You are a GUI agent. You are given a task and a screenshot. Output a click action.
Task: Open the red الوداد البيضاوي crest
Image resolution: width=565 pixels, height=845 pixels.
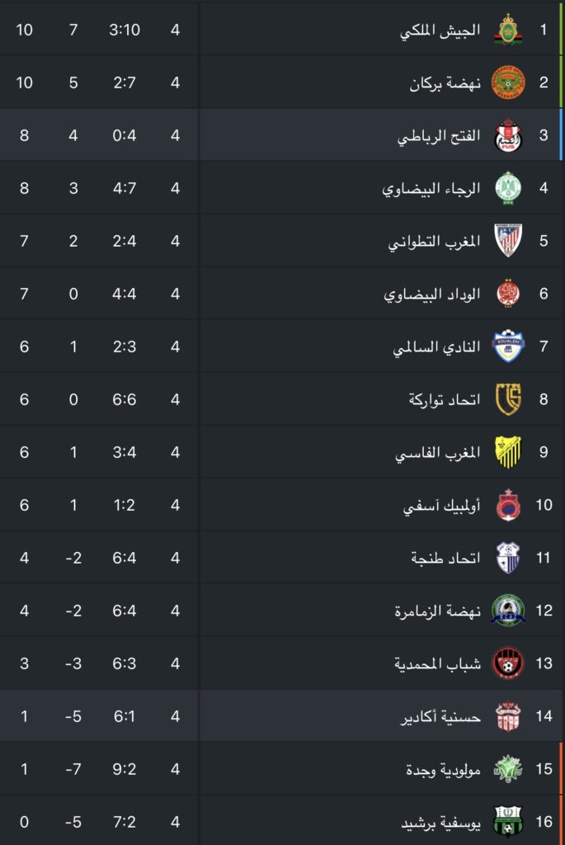[x=508, y=293]
